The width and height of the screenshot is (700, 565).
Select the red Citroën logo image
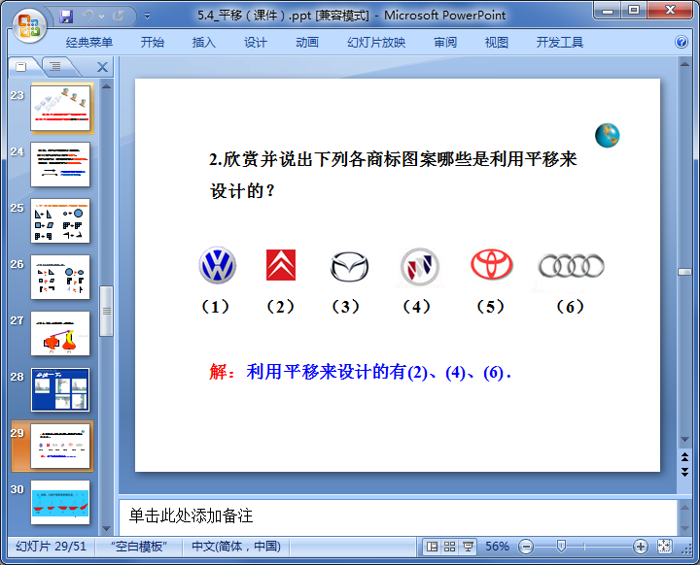click(281, 265)
